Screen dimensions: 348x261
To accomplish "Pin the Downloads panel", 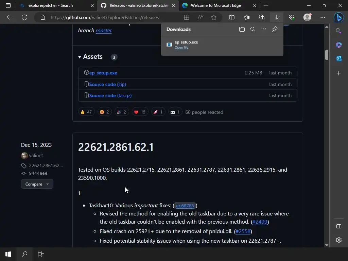I will [x=275, y=29].
